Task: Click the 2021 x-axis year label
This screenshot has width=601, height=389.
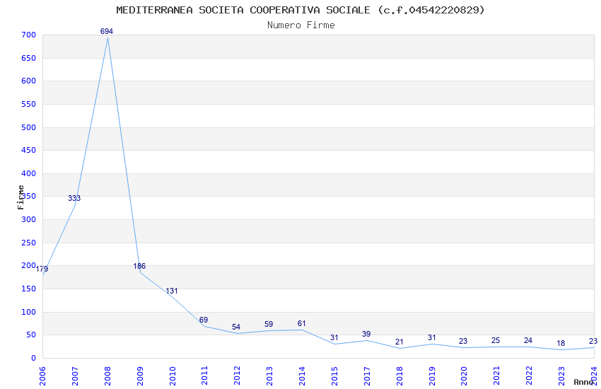Action: 496,376
